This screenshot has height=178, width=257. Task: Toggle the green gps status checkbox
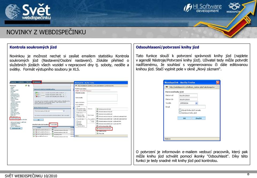pos(35,92)
